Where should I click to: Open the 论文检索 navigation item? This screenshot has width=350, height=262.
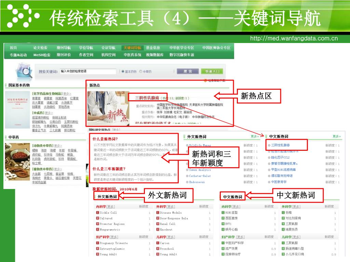pyautogui.click(x=40, y=48)
